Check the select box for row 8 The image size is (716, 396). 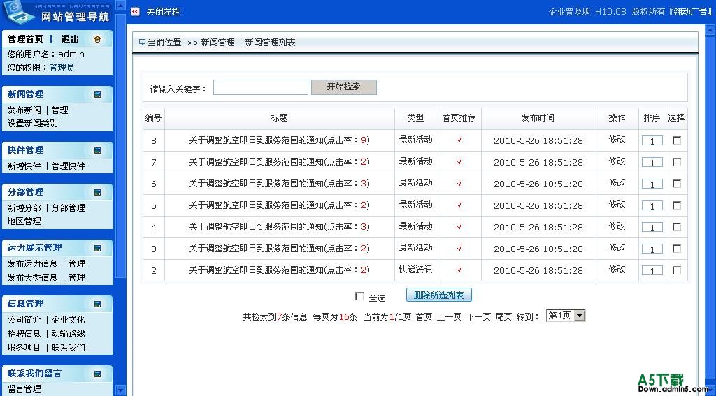pyautogui.click(x=676, y=140)
